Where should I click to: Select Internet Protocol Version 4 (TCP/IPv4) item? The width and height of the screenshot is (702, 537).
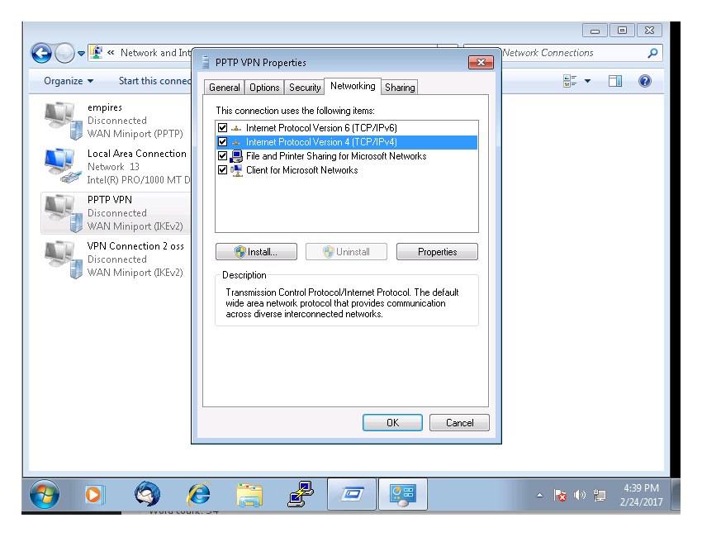coord(321,142)
